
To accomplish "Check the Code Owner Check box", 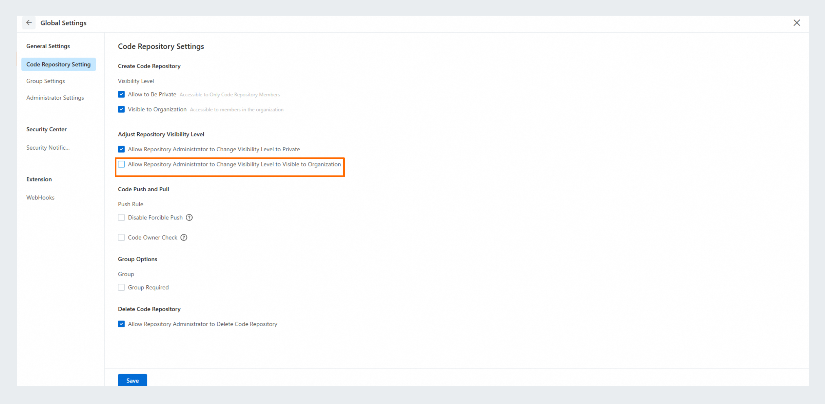I will (x=121, y=237).
